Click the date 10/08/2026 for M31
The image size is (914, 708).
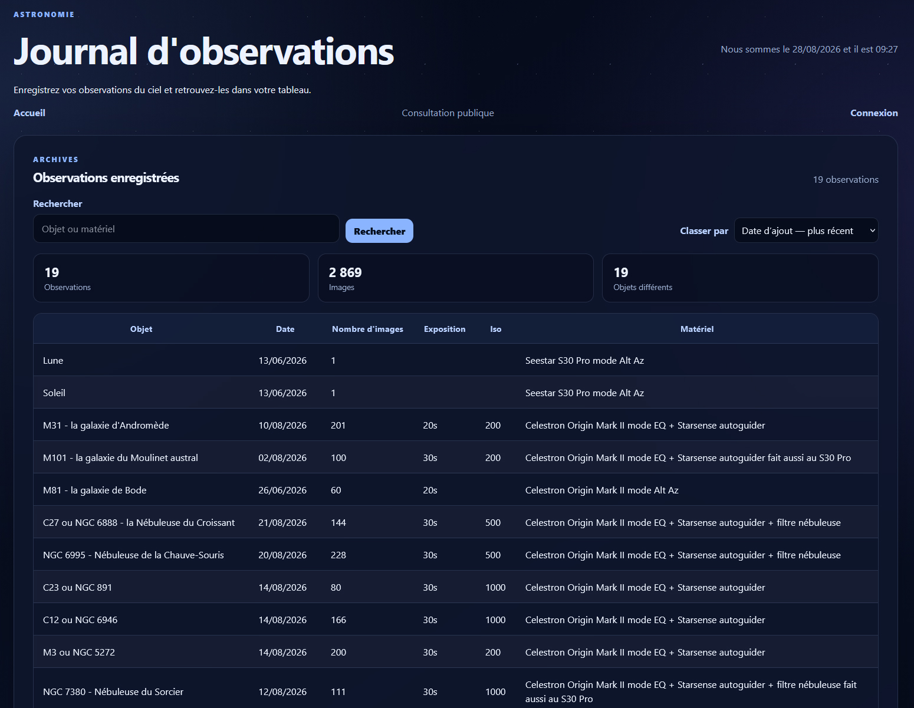coord(282,425)
